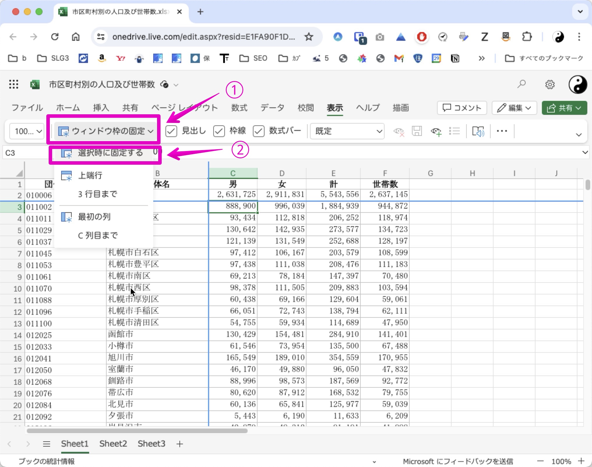Click the immersive reader icon in ribbon
The image size is (592, 467).
click(x=478, y=131)
